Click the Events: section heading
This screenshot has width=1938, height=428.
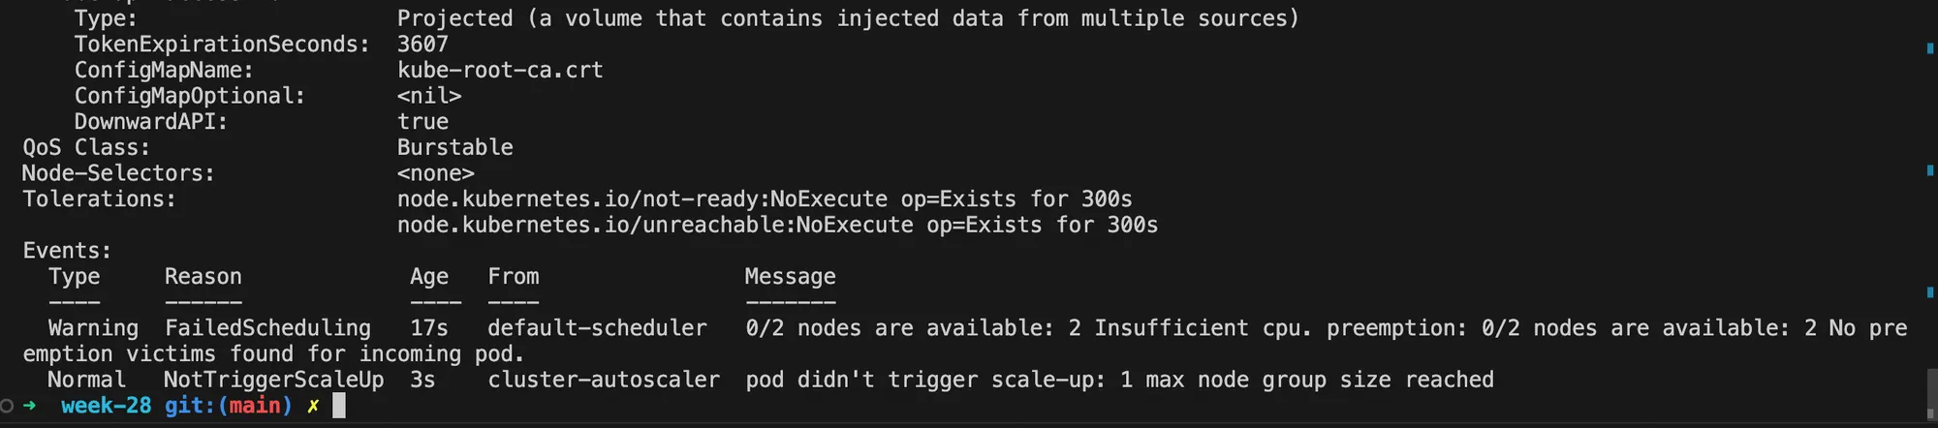[x=67, y=251]
